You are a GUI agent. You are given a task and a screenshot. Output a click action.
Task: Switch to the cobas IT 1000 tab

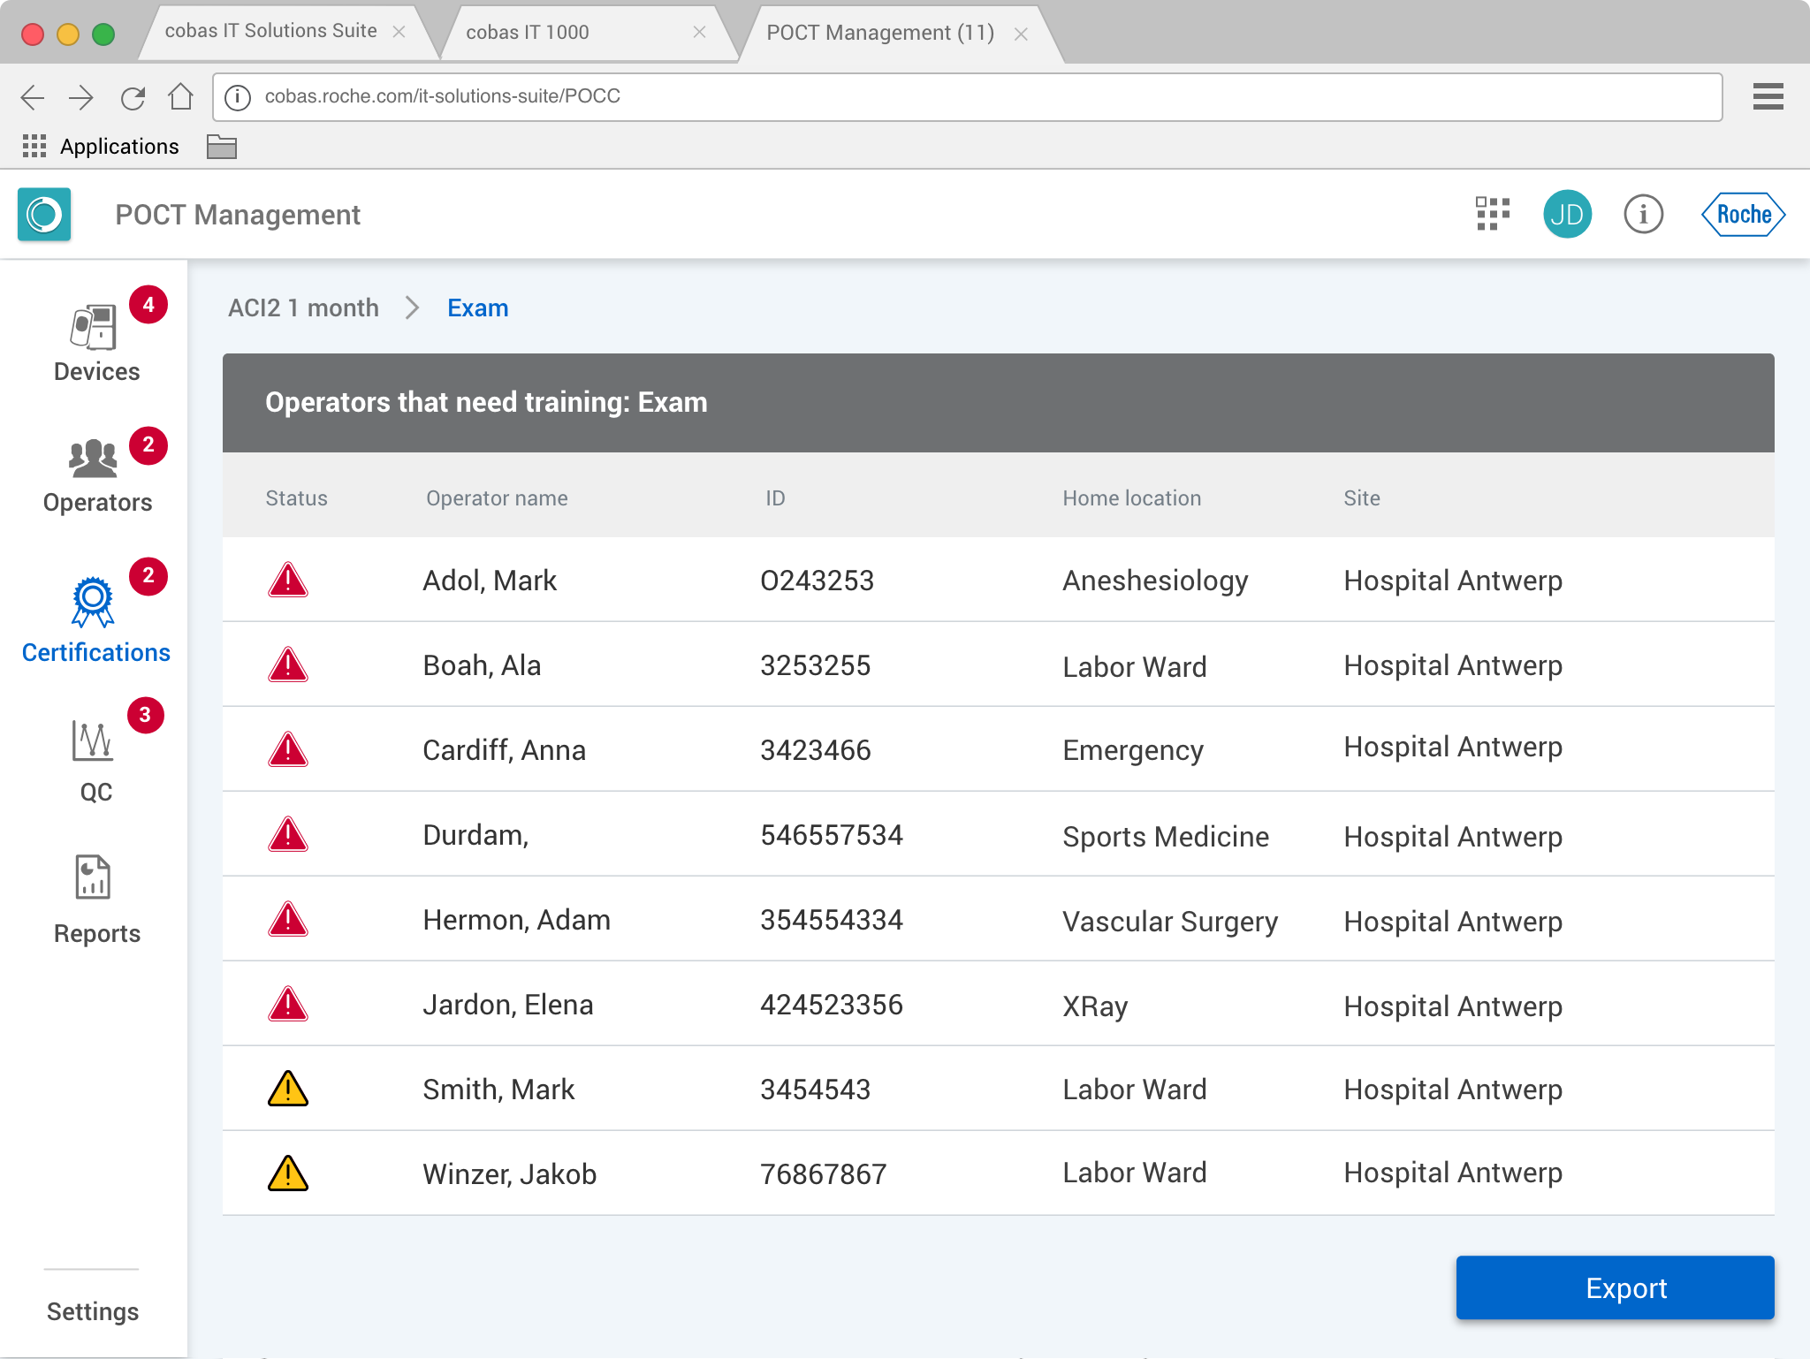click(528, 33)
